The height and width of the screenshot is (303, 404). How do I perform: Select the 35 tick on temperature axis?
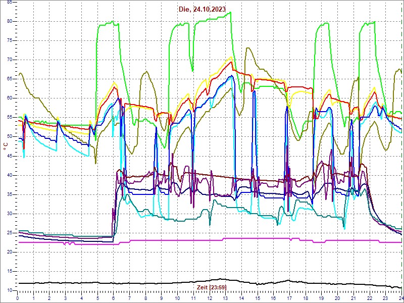[x=9, y=194]
